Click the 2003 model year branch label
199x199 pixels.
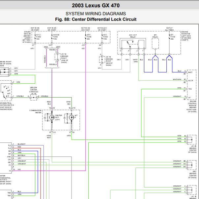pyautogui.click(x=46, y=47)
